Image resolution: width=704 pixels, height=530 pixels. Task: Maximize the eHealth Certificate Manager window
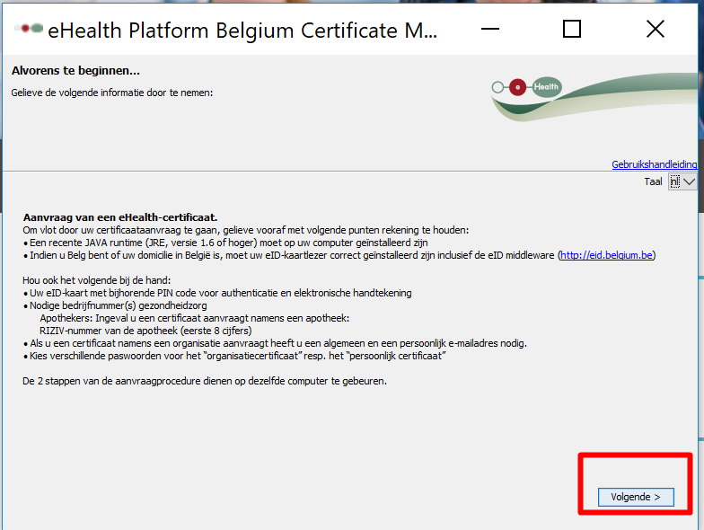pos(571,29)
